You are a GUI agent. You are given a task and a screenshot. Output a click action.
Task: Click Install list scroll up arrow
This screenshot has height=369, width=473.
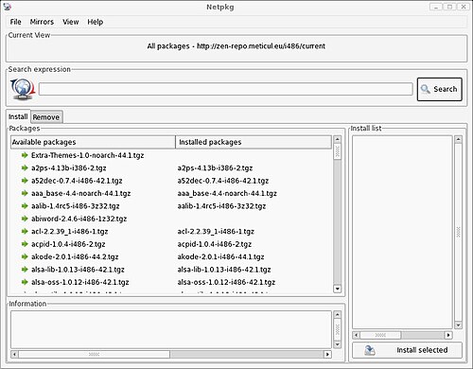[x=458, y=139]
